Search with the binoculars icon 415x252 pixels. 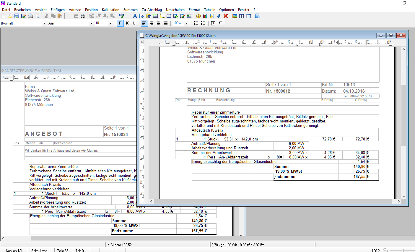83,16
